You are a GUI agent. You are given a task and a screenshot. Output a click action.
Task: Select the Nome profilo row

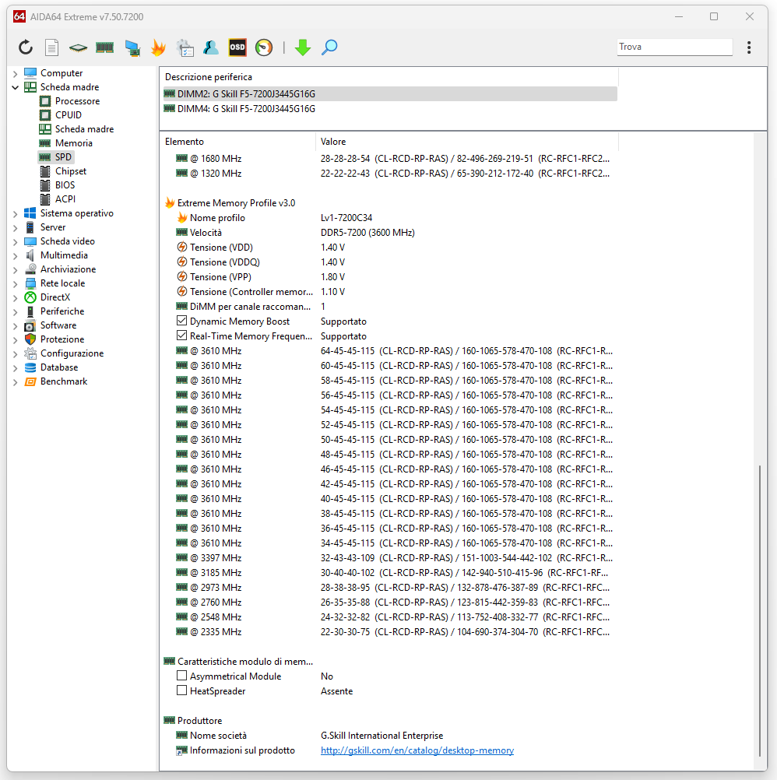point(390,218)
